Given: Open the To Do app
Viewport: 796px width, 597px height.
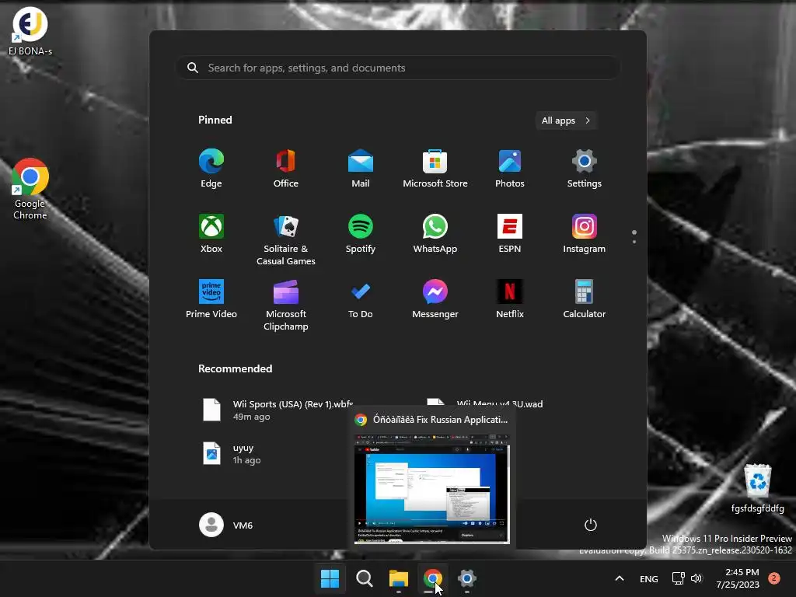Looking at the screenshot, I should click(361, 299).
